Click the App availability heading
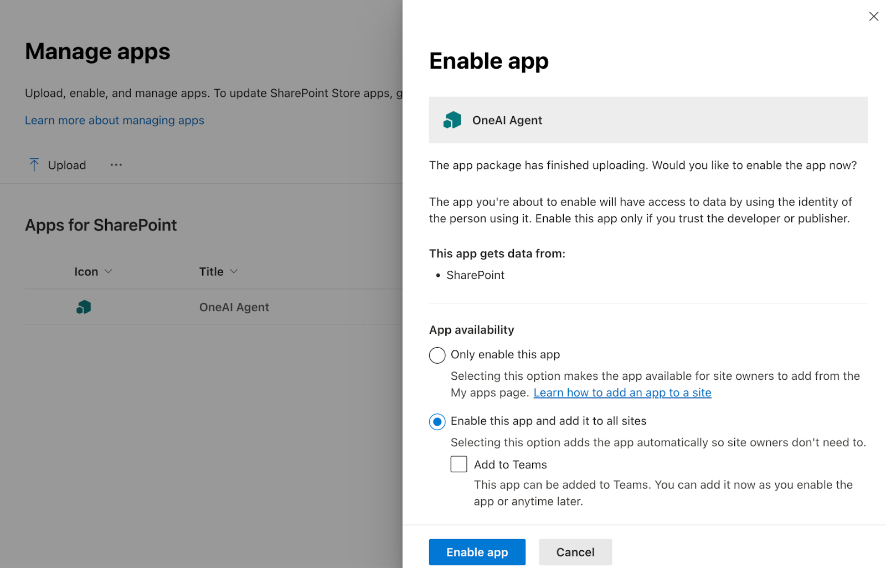 [472, 330]
